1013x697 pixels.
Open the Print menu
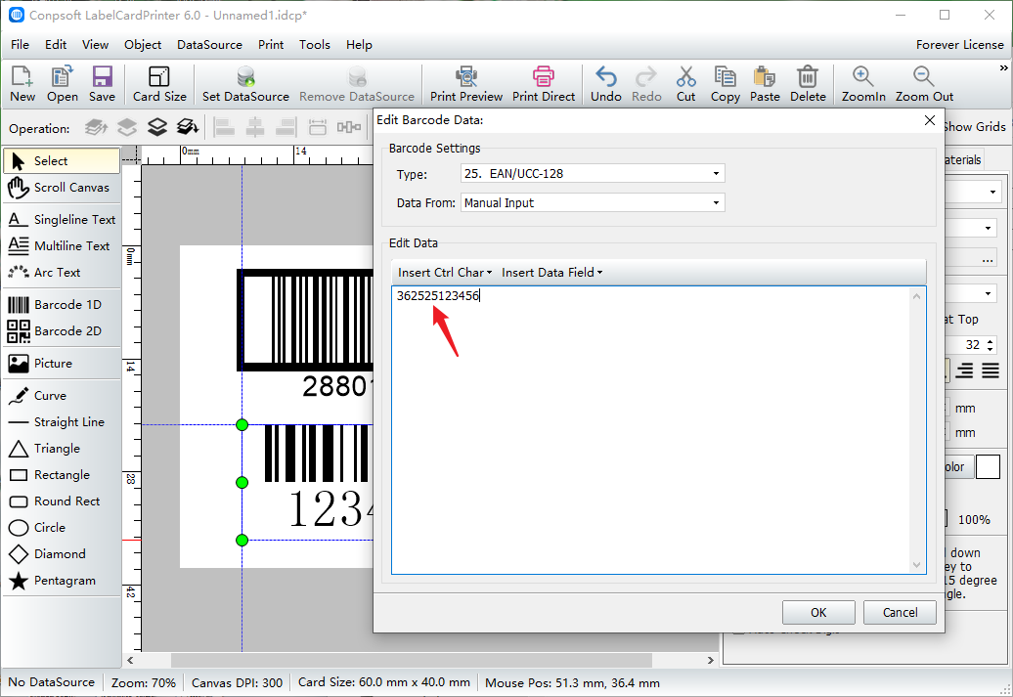(271, 45)
